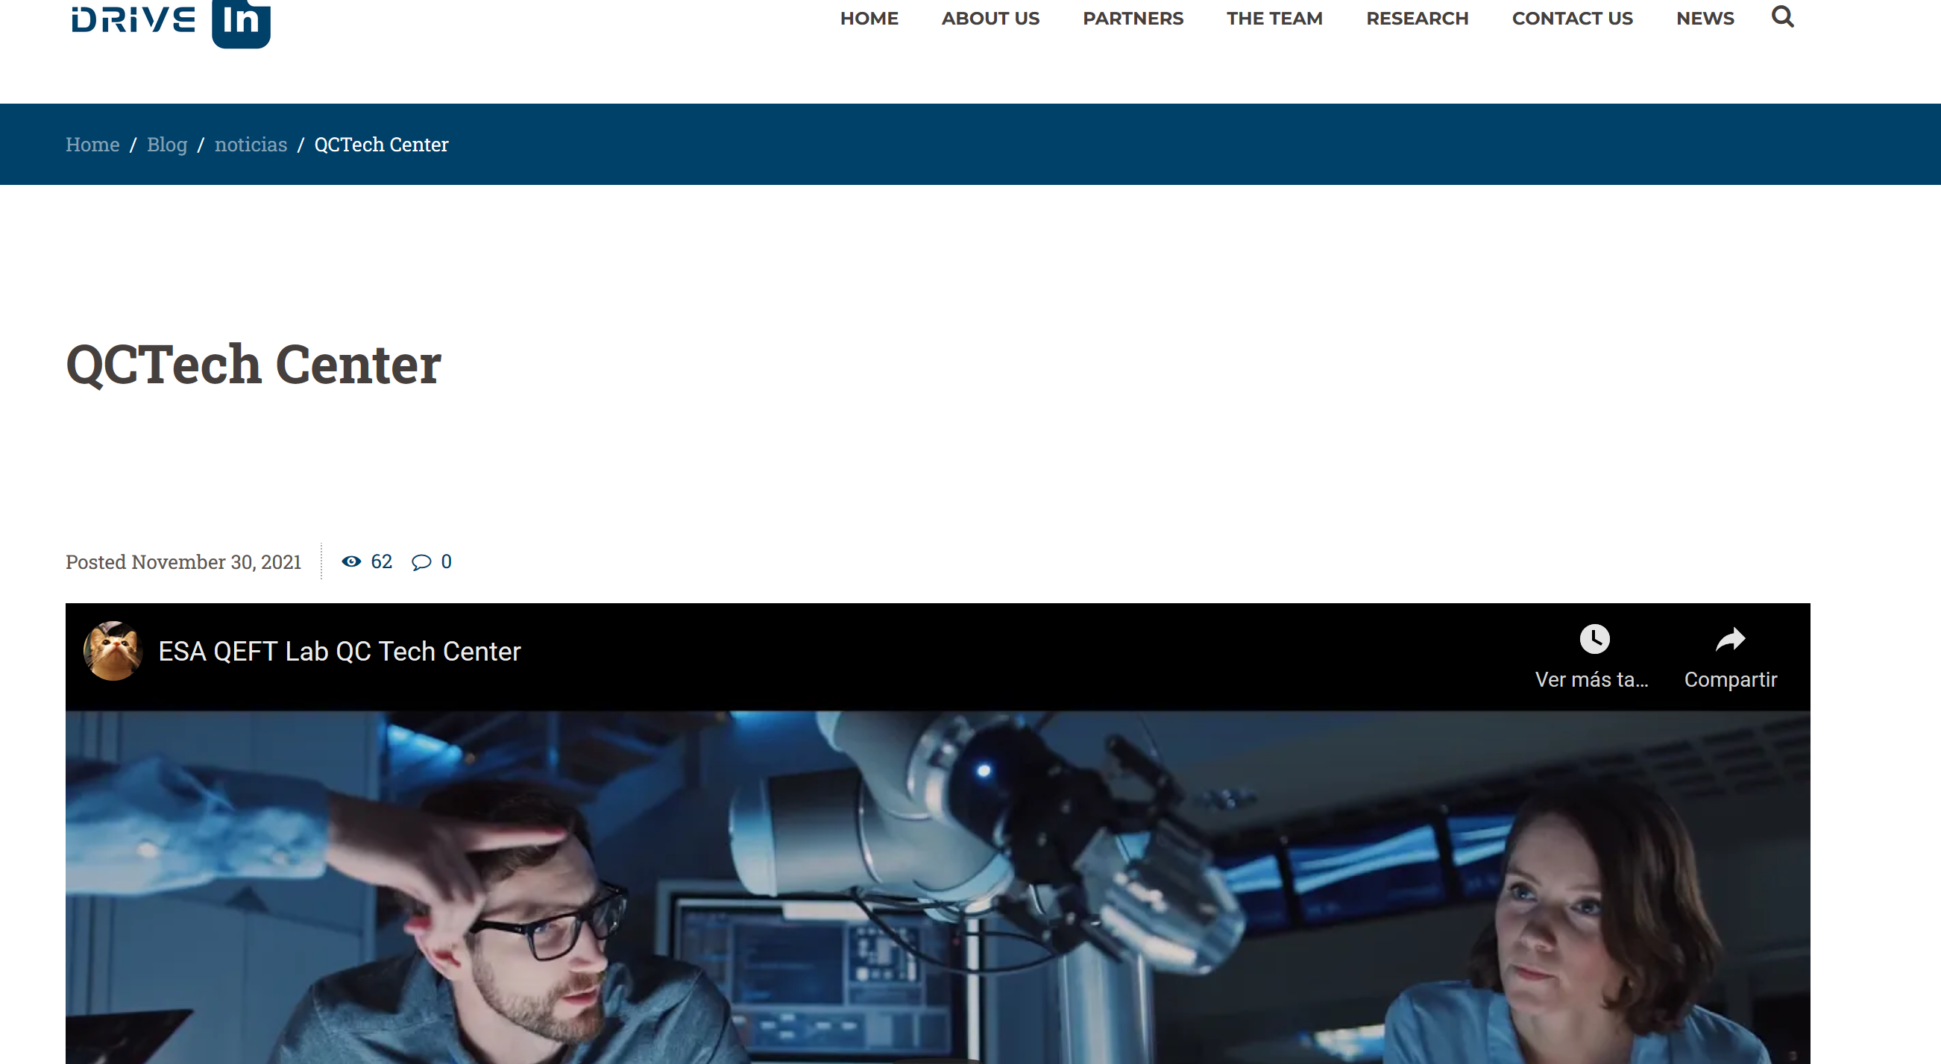Navigate to the NEWS section
This screenshot has height=1064, width=1941.
(x=1705, y=19)
